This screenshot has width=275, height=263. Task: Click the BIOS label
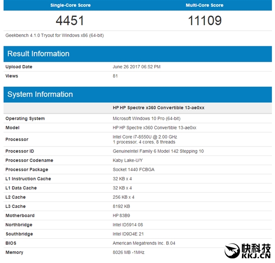pos(11,243)
